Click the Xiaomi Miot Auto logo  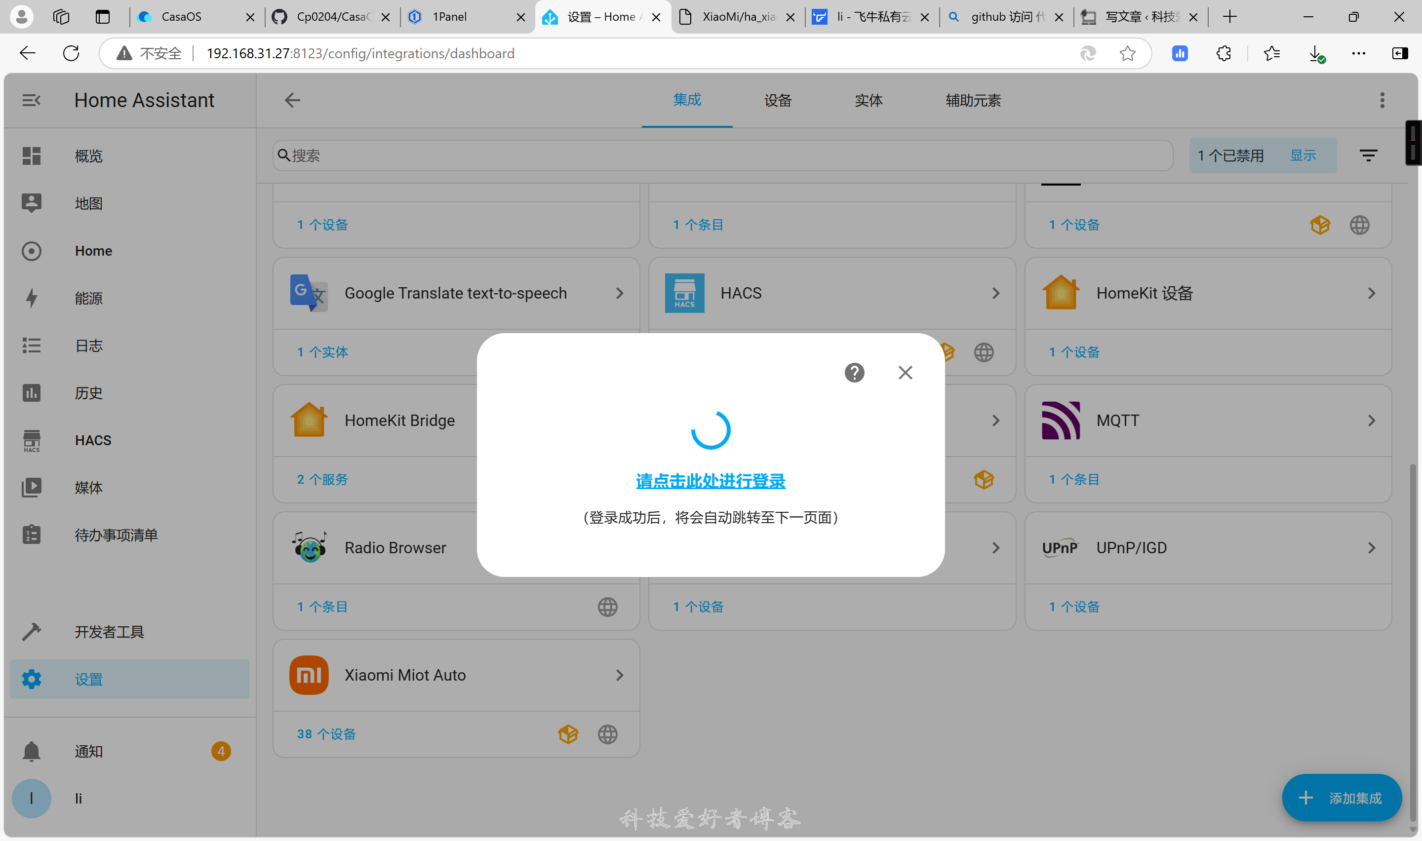pyautogui.click(x=309, y=675)
